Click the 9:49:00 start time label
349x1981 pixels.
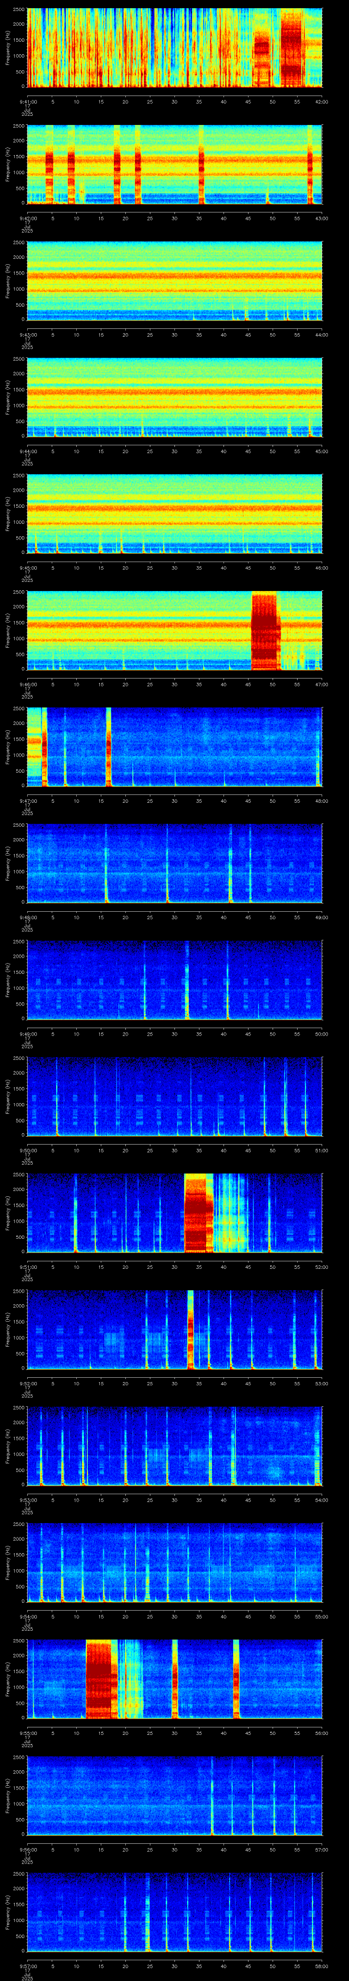[x=28, y=1034]
